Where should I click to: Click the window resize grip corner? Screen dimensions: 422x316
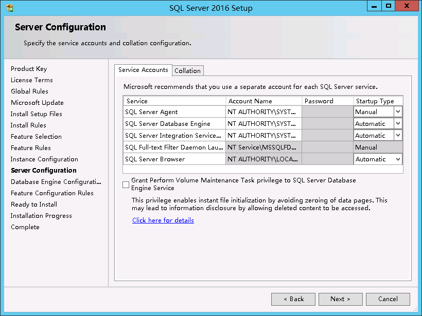415,309
